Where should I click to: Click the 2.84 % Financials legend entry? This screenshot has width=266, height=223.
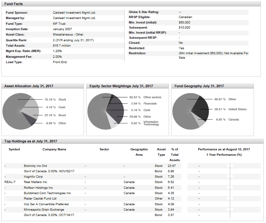point(144,103)
